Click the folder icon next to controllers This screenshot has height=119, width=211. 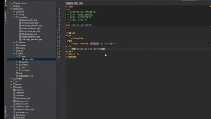(x=17, y=17)
